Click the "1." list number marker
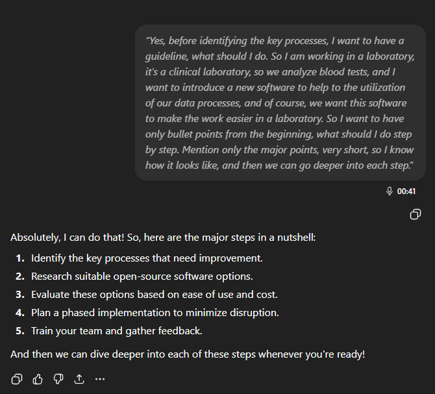 [x=20, y=258]
